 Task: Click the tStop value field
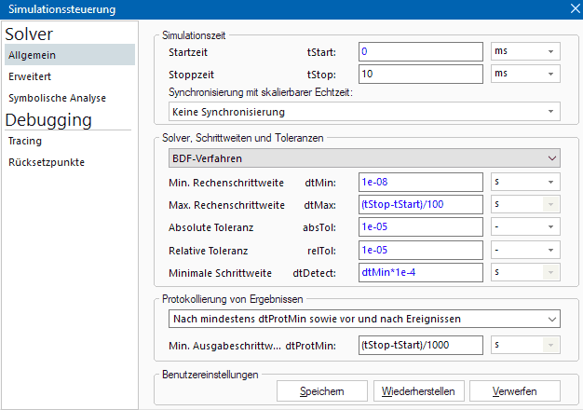(x=421, y=74)
